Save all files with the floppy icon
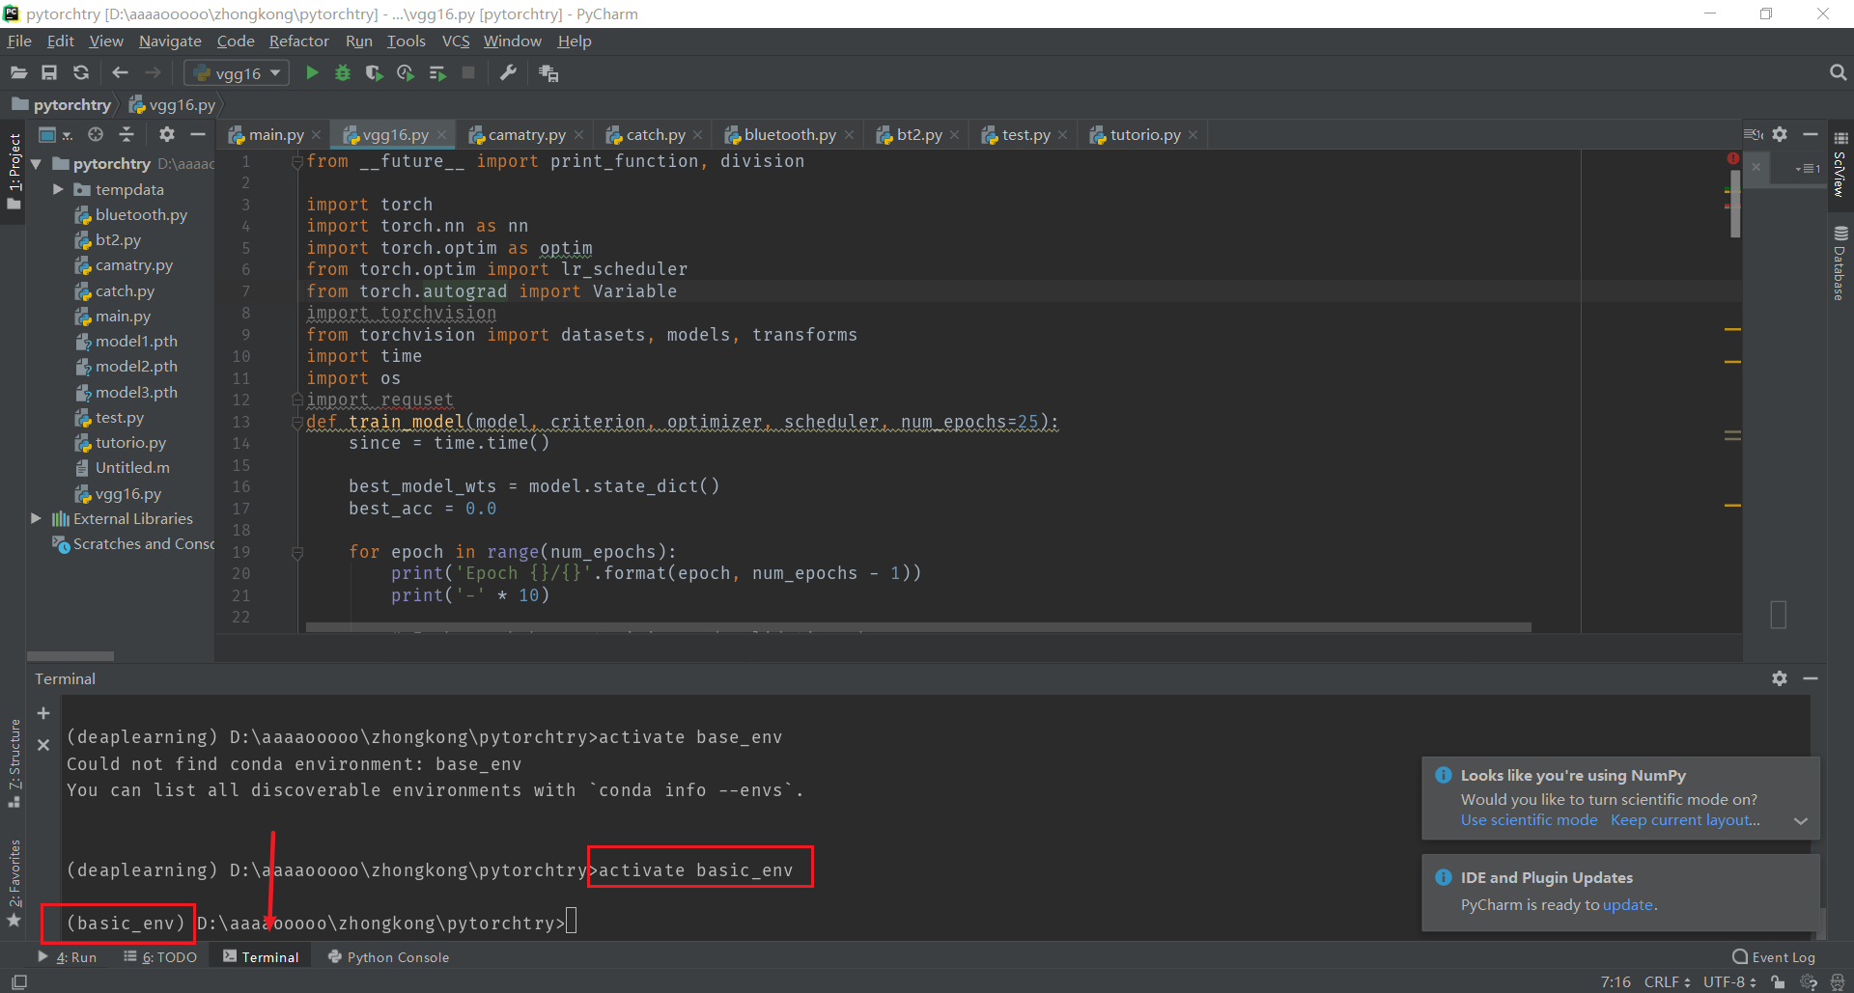1854x993 pixels. coord(49,72)
